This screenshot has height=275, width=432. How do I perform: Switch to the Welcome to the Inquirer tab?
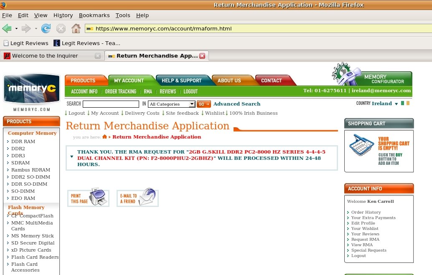52,56
